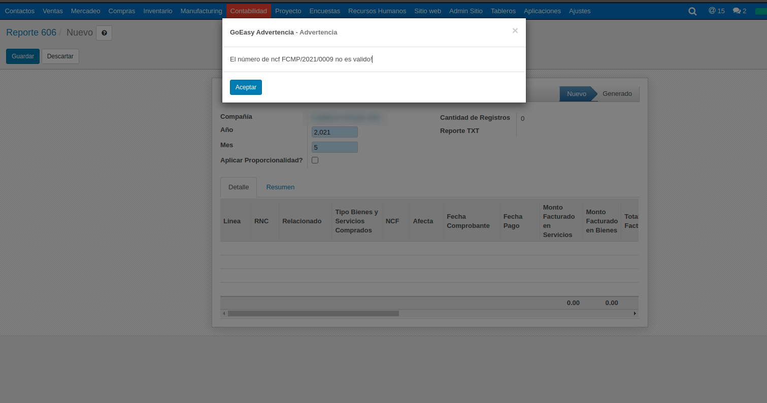Open the Sitio web menu
The image size is (767, 403).
(428, 11)
